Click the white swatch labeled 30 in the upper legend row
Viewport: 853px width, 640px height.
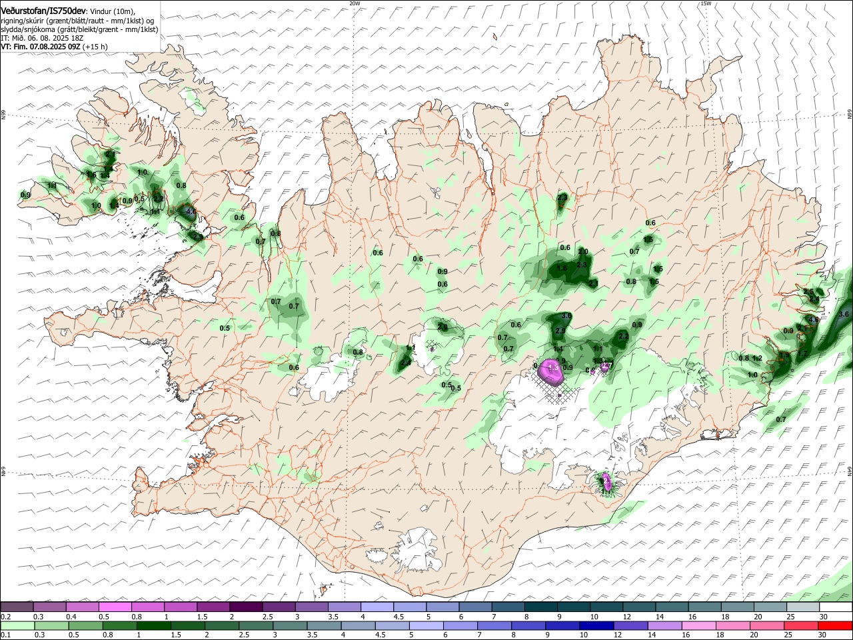pos(835,607)
